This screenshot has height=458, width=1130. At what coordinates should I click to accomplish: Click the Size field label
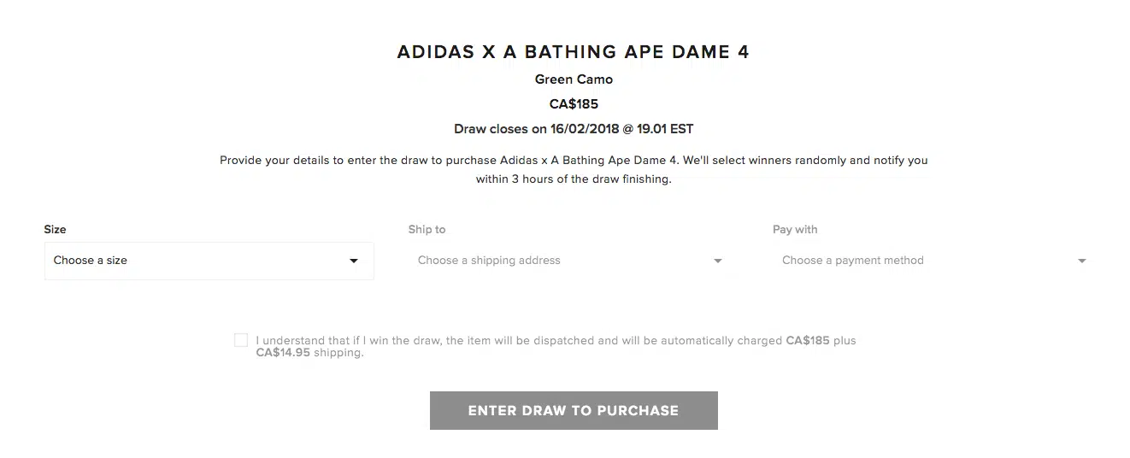(x=55, y=229)
